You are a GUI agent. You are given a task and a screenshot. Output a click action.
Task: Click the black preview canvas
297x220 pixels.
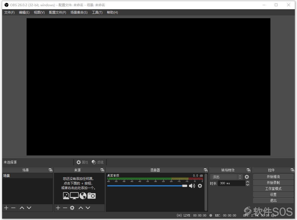tap(148, 87)
